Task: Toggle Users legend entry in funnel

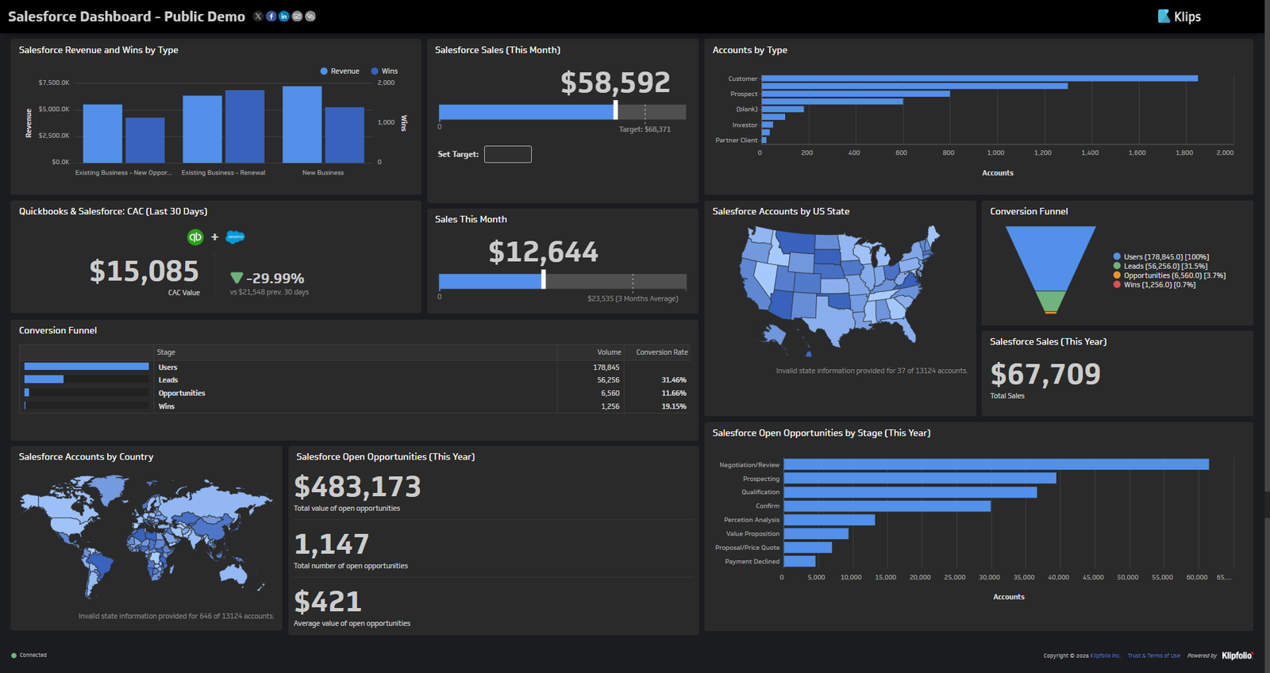Action: tap(1161, 257)
